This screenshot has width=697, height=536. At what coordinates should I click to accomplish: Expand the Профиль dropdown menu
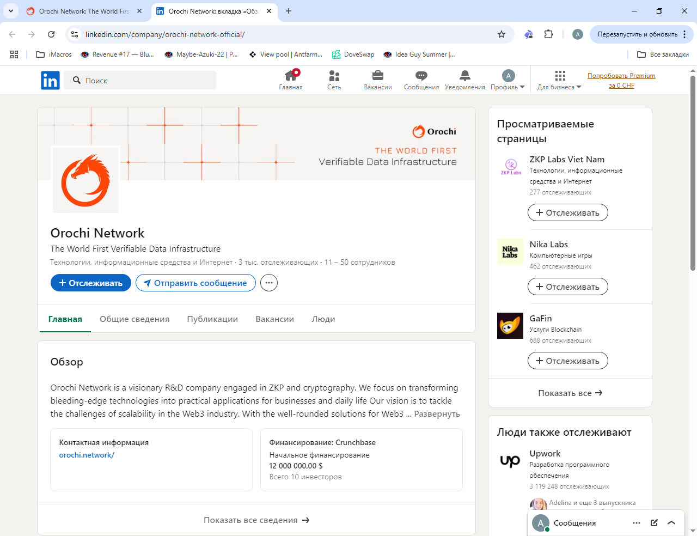[508, 80]
